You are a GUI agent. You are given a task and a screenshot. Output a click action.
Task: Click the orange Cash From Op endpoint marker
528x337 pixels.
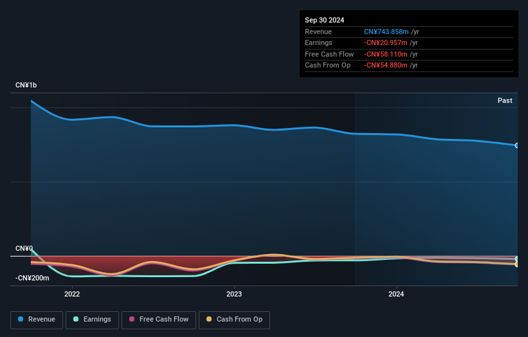[517, 264]
